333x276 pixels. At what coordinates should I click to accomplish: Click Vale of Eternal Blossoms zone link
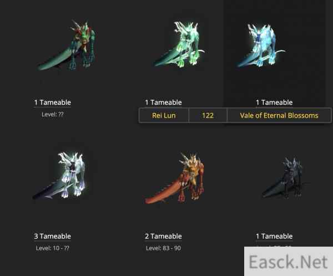(279, 115)
